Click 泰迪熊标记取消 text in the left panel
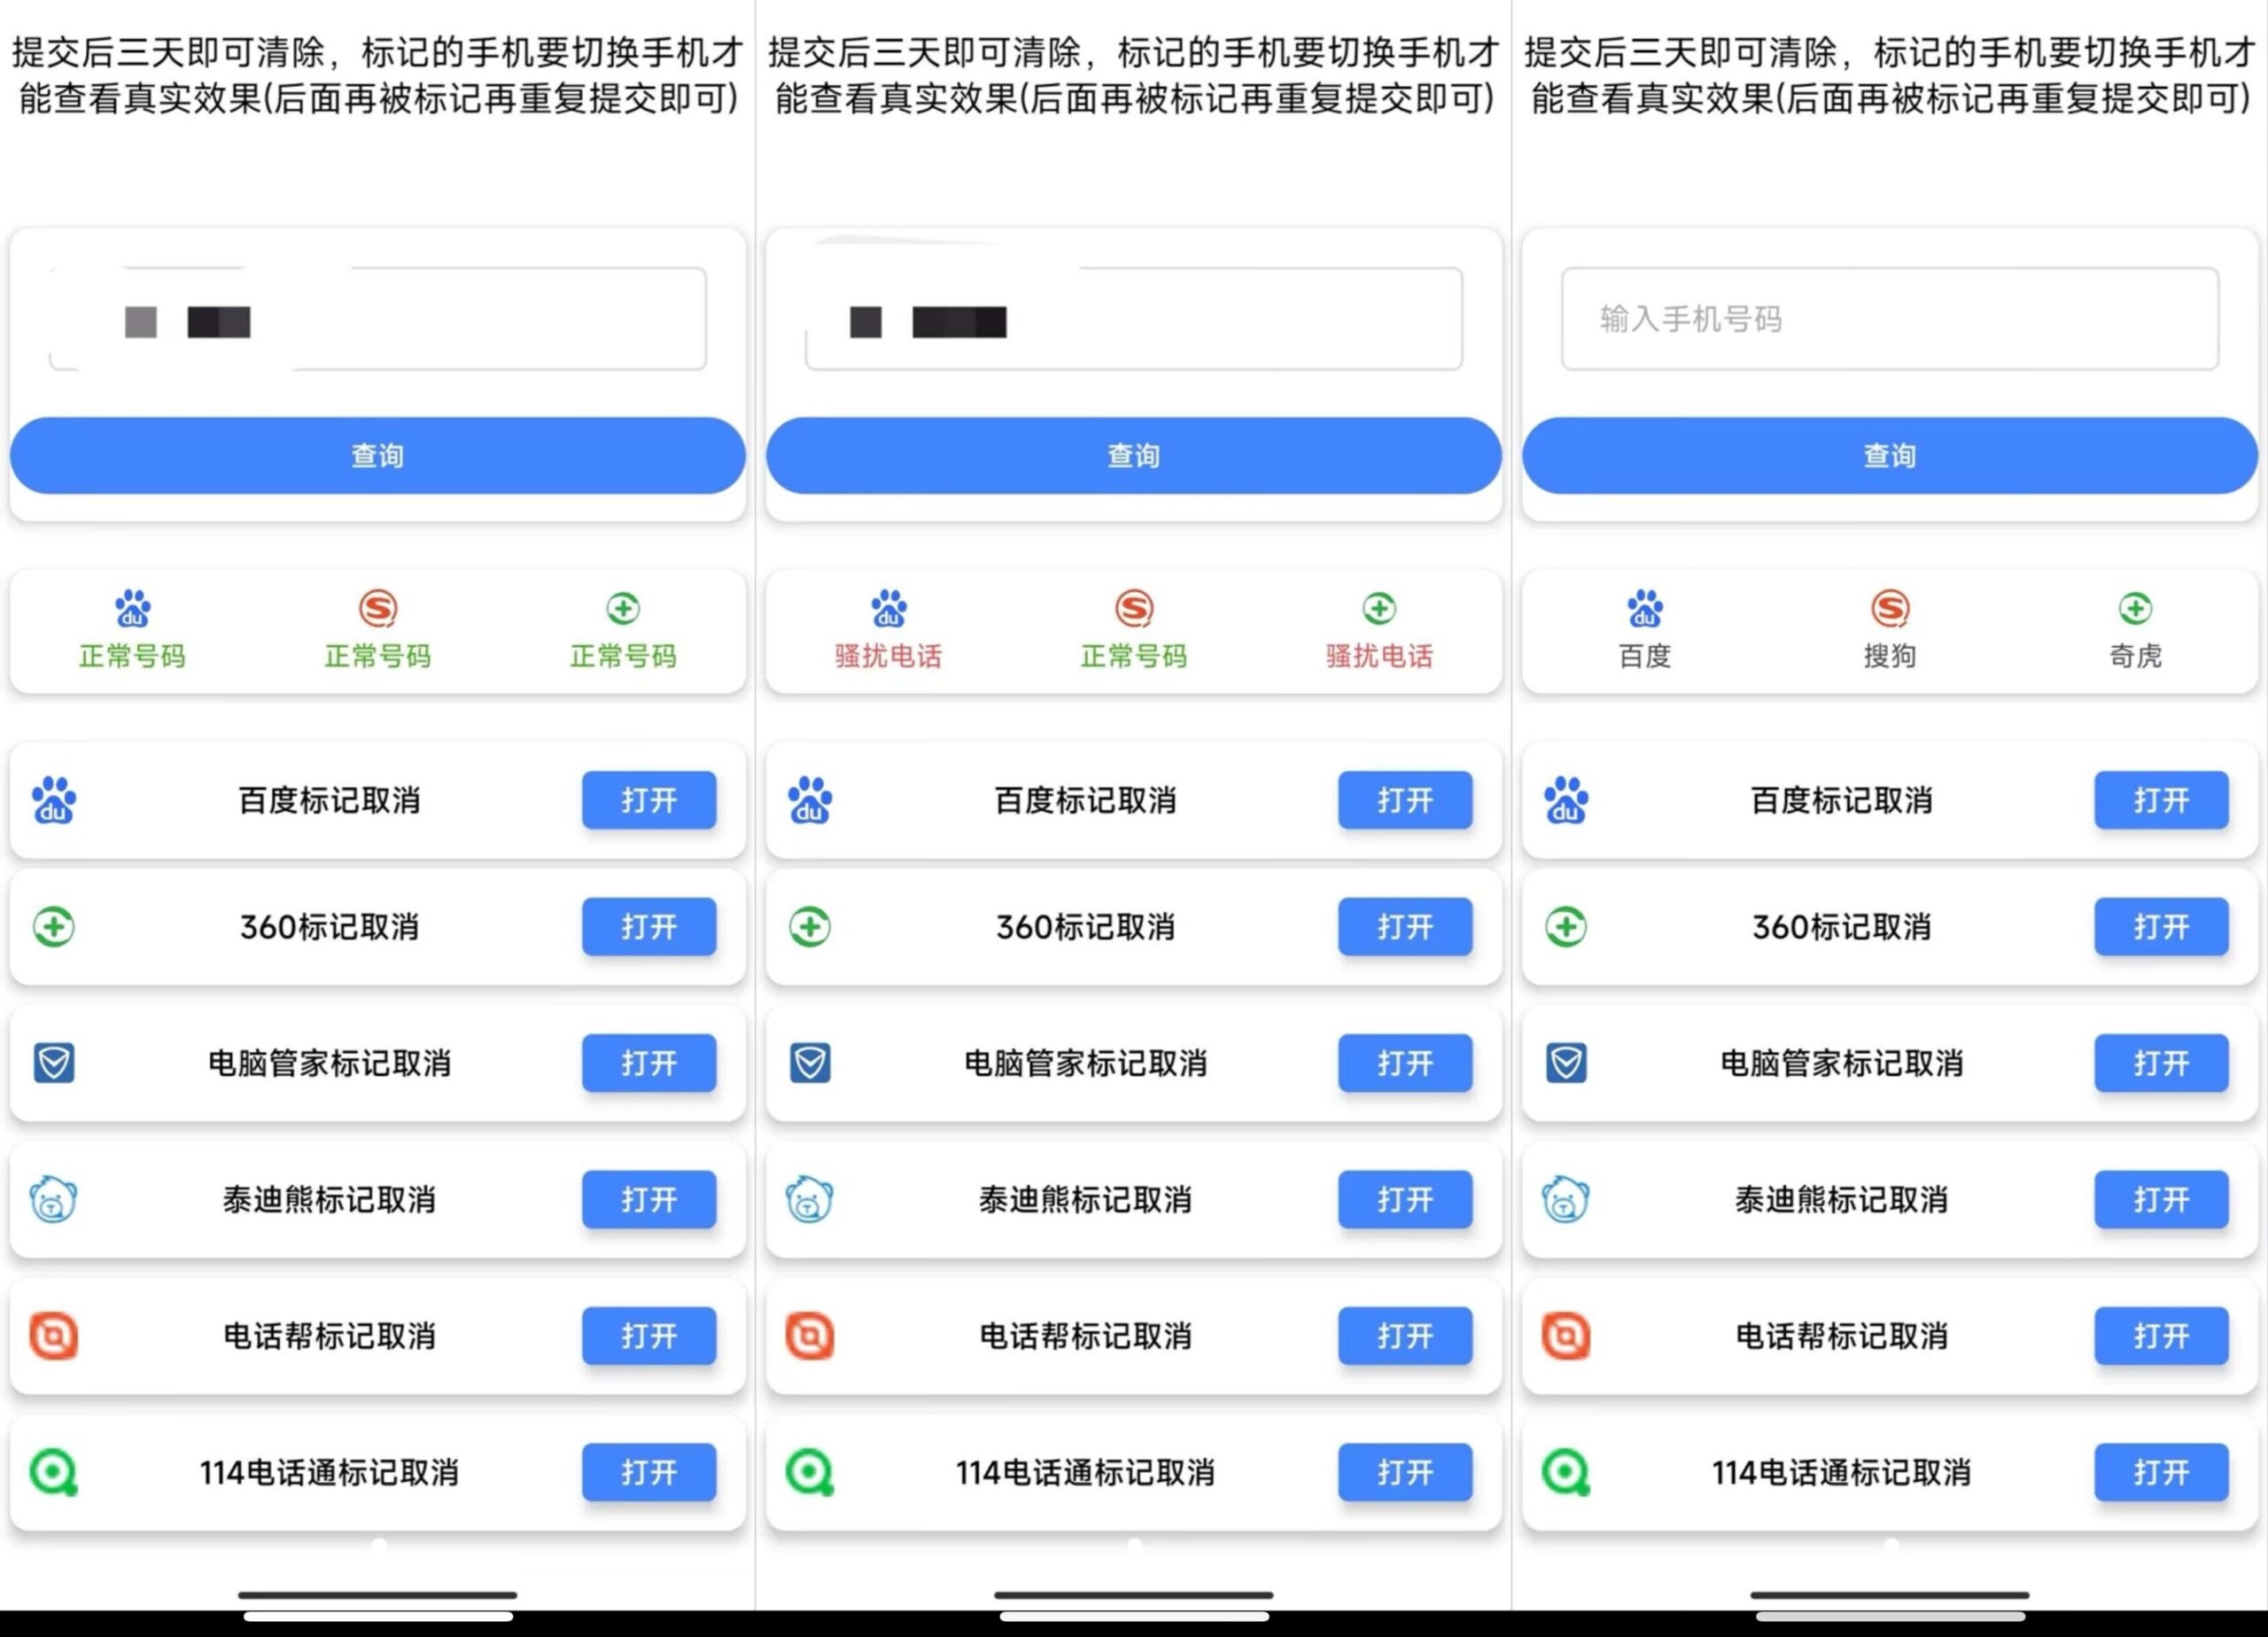Image resolution: width=2268 pixels, height=1637 pixels. pyautogui.click(x=329, y=1199)
